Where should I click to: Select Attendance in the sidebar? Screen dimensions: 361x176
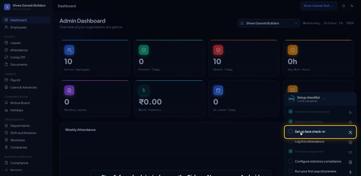[26, 50]
